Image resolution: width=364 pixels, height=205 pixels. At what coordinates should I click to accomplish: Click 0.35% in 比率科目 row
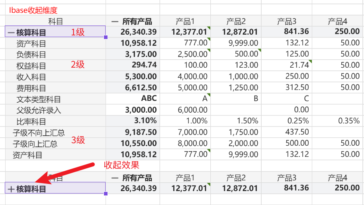coord(349,121)
